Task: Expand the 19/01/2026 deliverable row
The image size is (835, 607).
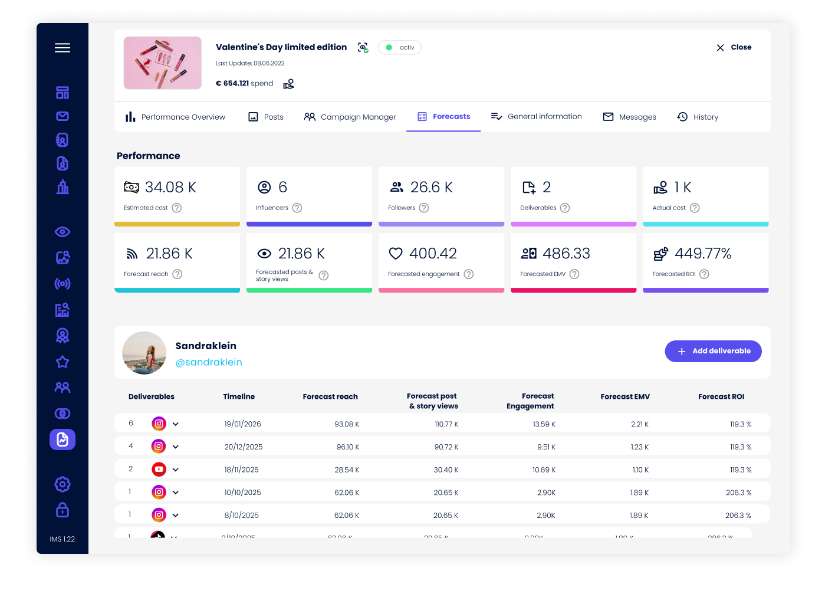Action: click(x=176, y=424)
